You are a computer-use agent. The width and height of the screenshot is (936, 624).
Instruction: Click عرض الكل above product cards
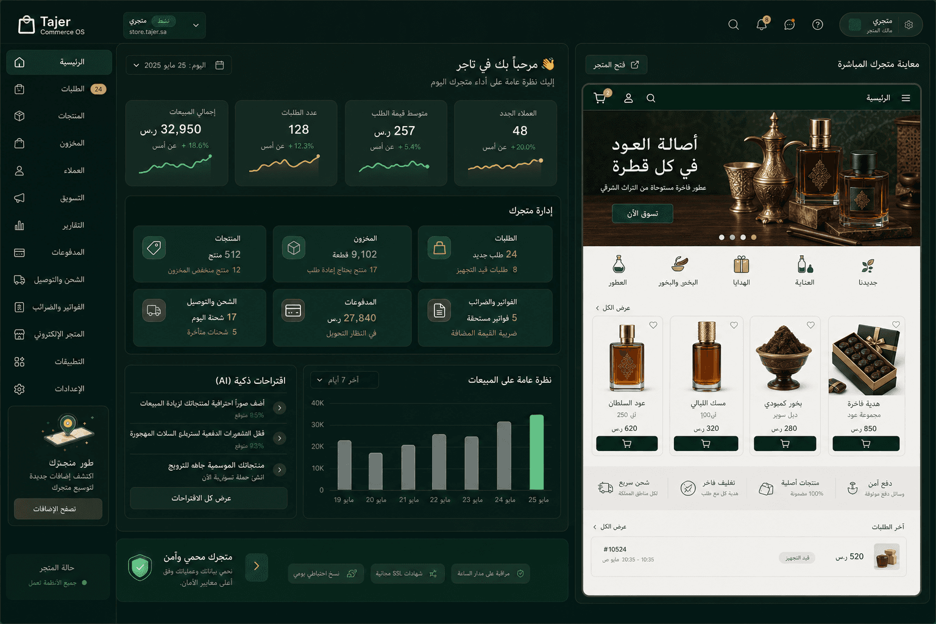[612, 308]
